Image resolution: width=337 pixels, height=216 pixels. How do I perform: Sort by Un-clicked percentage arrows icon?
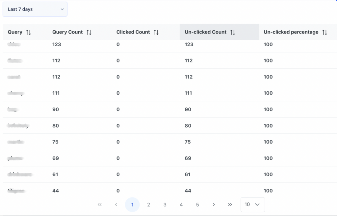324,32
